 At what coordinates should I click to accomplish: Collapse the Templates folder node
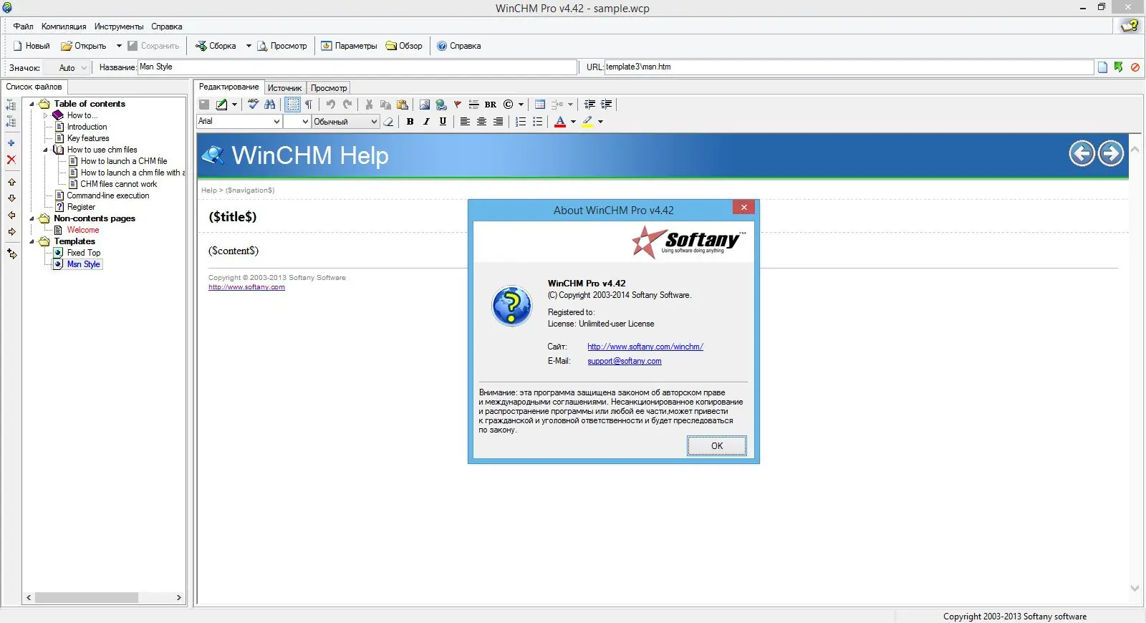[x=32, y=241]
